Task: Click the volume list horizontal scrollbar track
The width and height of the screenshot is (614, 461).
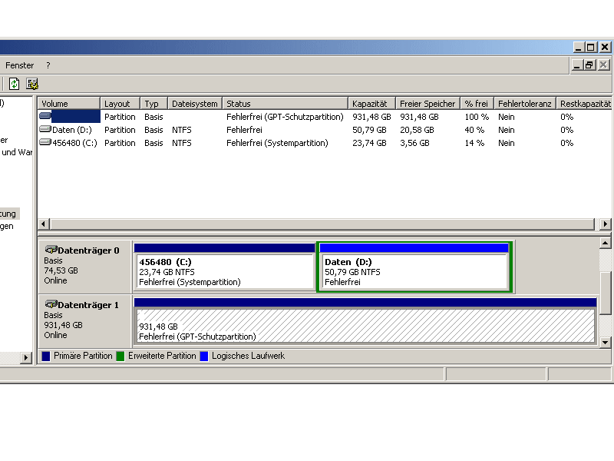Action: [x=322, y=224]
